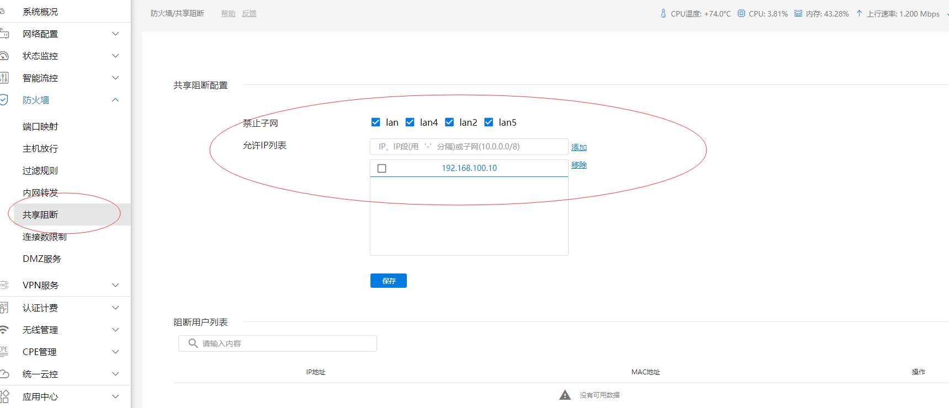
Task: Click the firewall shield icon in sidebar
Action: click(x=4, y=100)
